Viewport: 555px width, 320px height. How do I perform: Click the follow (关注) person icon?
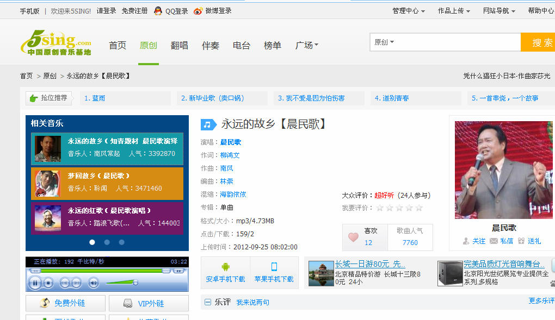[x=466, y=241]
